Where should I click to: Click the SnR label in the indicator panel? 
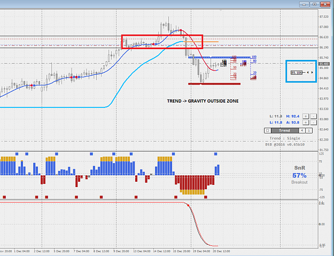click(300, 168)
